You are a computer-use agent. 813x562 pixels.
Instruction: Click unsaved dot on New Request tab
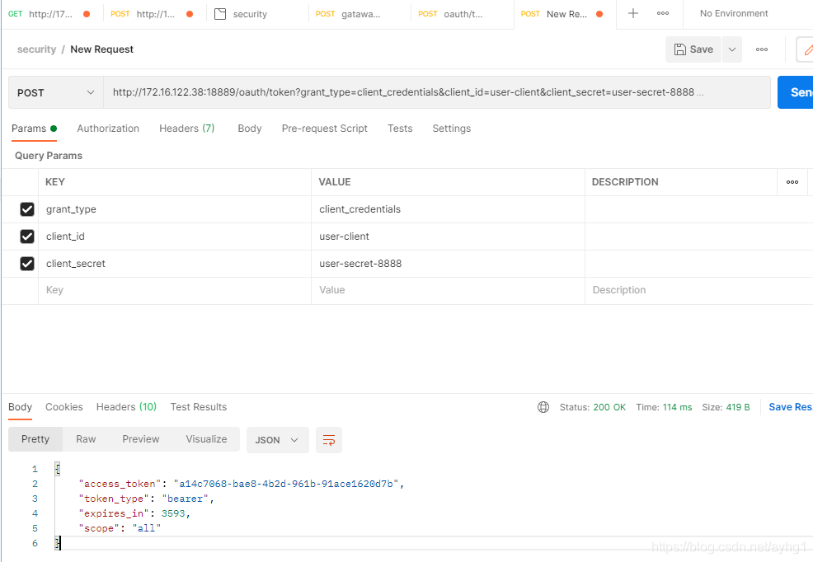pos(599,14)
